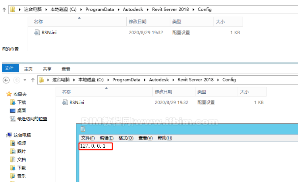Sort by 名称 column in the lower window
The image size is (303, 187).
(x=104, y=92)
